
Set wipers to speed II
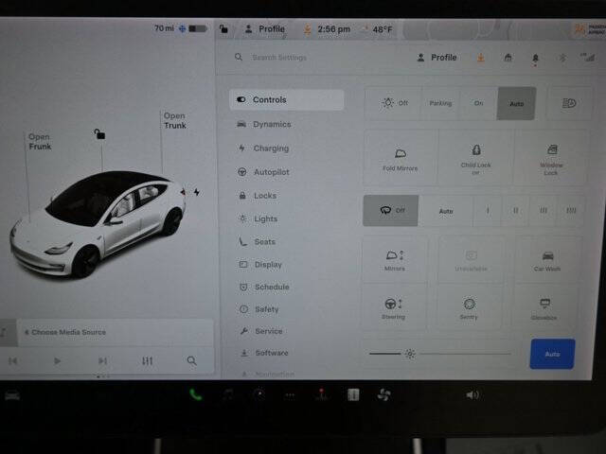click(515, 211)
